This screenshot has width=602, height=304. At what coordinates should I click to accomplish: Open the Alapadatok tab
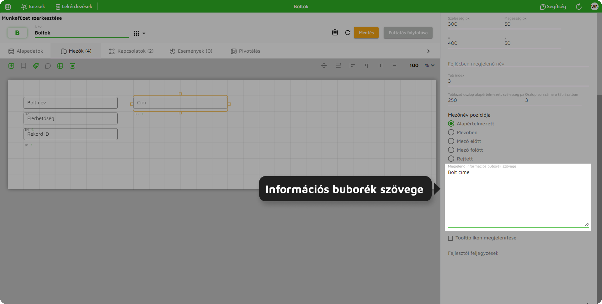point(26,51)
